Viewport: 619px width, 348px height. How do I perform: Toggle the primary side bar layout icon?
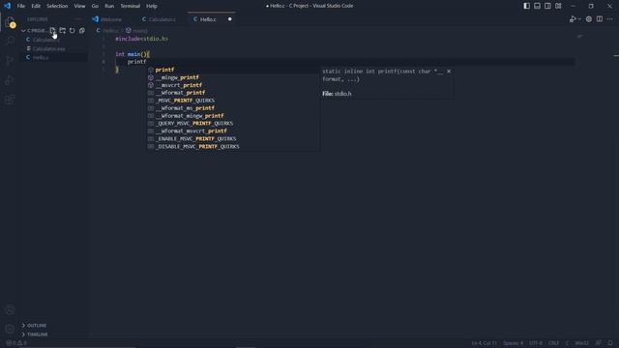click(526, 6)
